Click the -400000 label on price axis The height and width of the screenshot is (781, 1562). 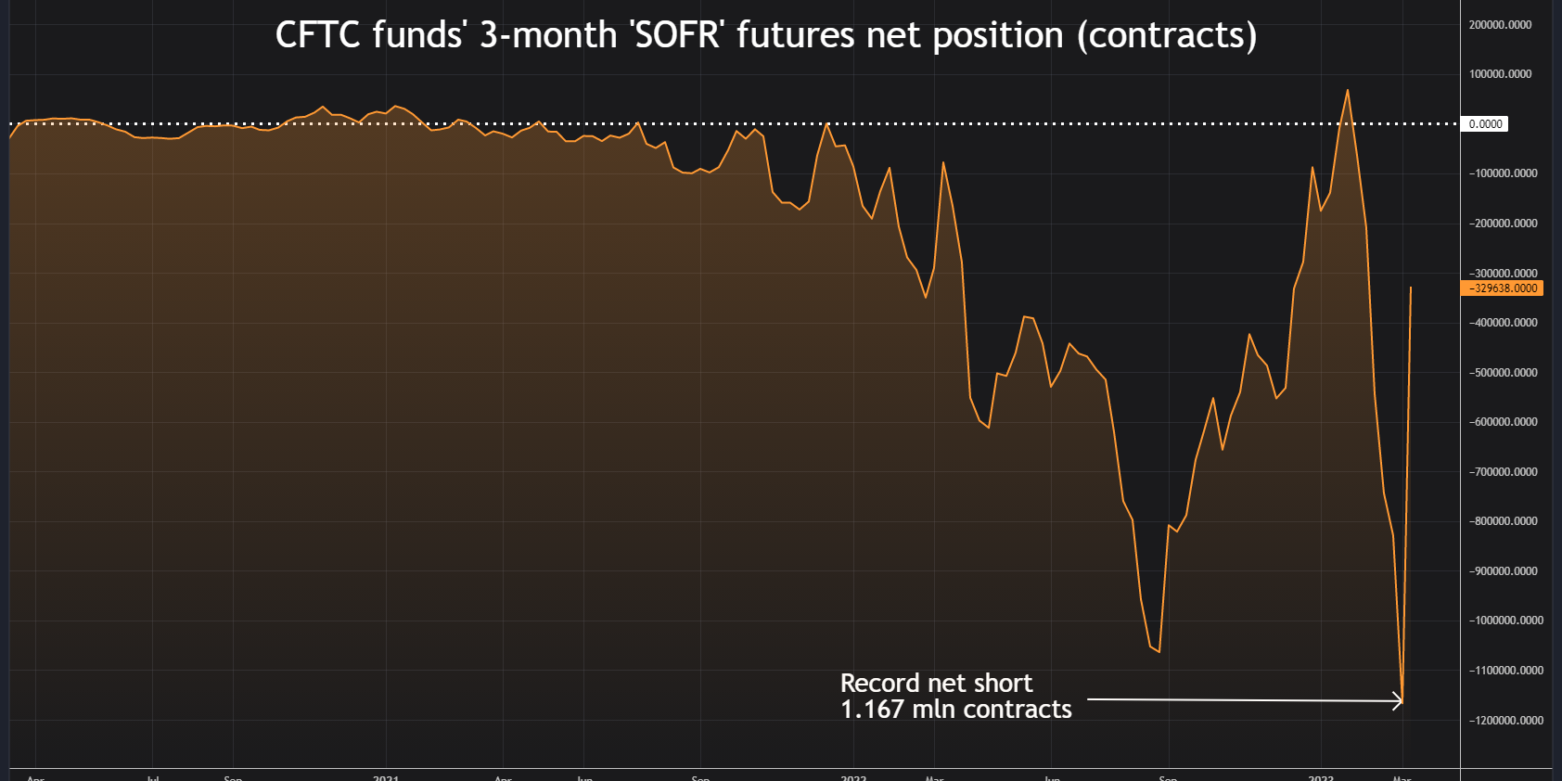(1504, 323)
